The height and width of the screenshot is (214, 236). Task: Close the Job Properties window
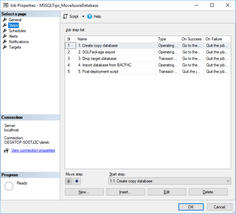pyautogui.click(x=228, y=5)
